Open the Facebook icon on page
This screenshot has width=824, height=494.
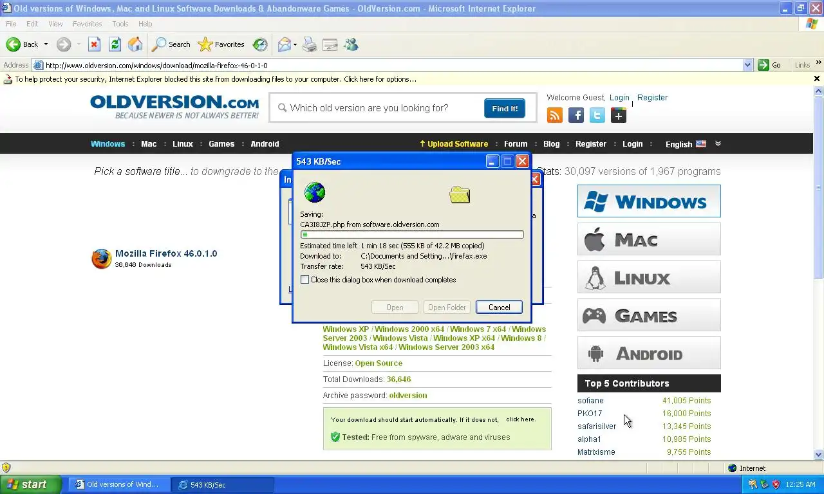coord(576,115)
